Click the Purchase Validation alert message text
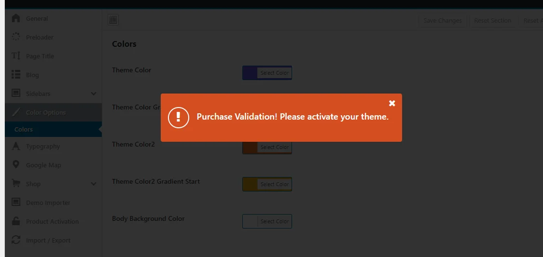Viewport: 543px width, 257px height. pyautogui.click(x=292, y=117)
